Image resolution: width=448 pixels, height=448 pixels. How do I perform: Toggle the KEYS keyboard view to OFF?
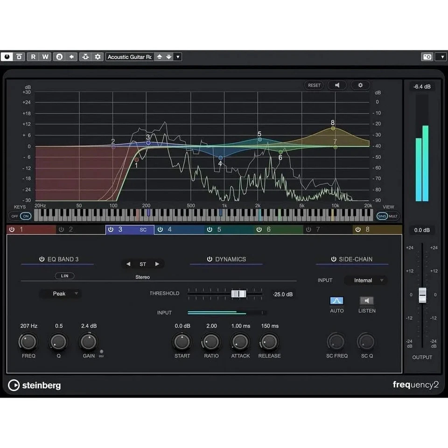pos(15,216)
